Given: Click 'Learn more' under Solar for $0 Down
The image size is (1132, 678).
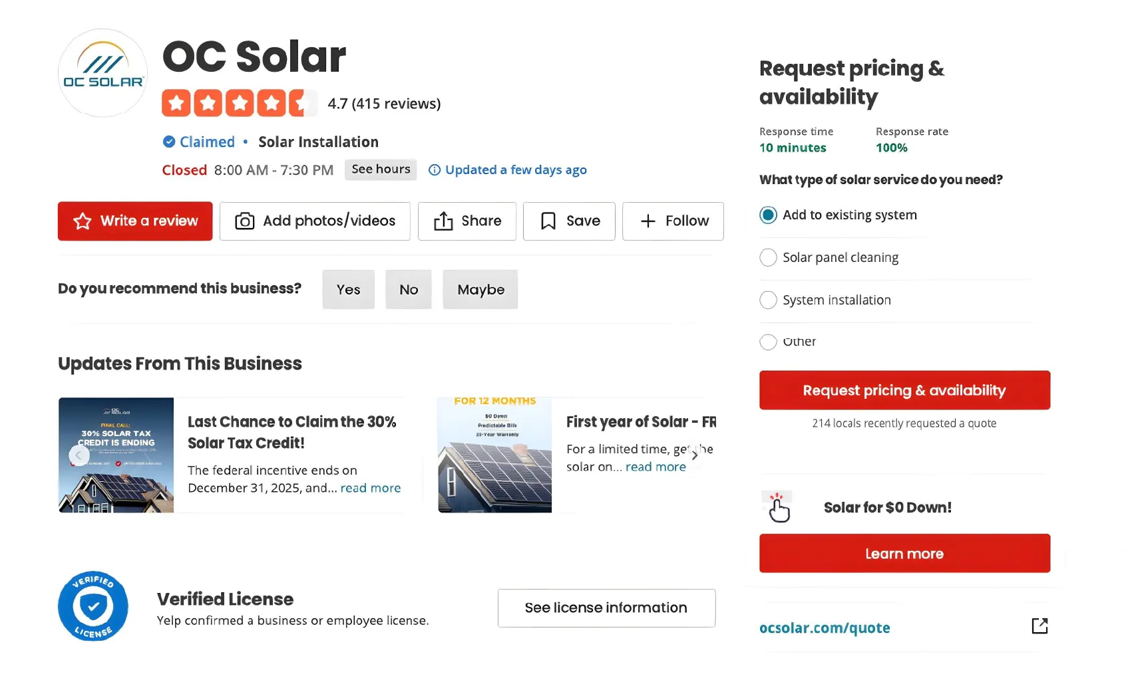Looking at the screenshot, I should tap(904, 553).
